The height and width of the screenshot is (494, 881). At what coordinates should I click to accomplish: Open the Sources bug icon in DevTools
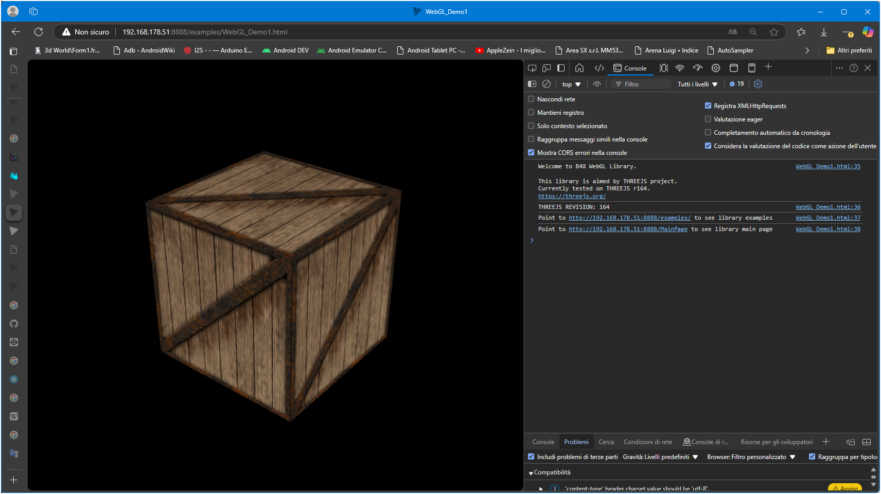click(x=664, y=68)
